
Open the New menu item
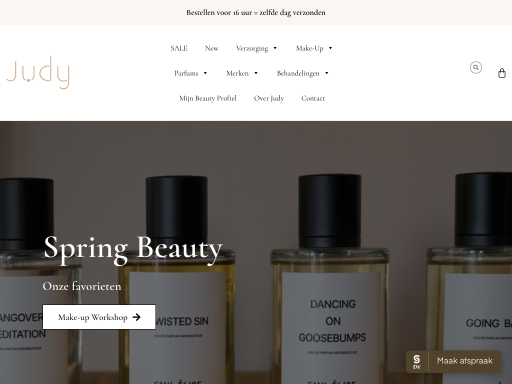click(211, 48)
